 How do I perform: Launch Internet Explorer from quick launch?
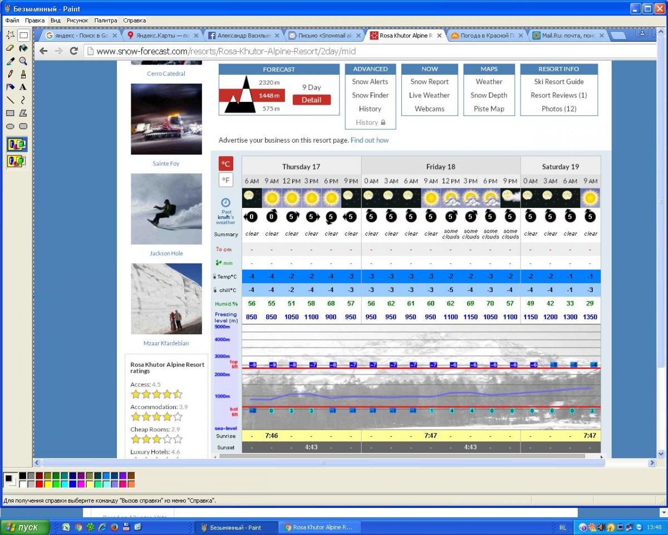(102, 527)
